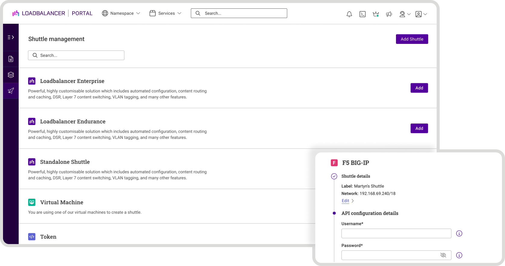Click the Token code icon
The height and width of the screenshot is (266, 505).
(x=32, y=237)
